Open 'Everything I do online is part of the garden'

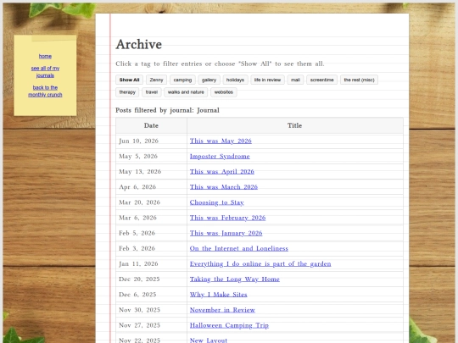click(x=260, y=263)
